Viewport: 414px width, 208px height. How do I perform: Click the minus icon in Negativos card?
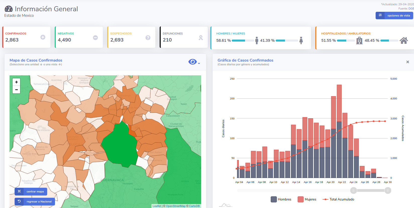pos(95,38)
